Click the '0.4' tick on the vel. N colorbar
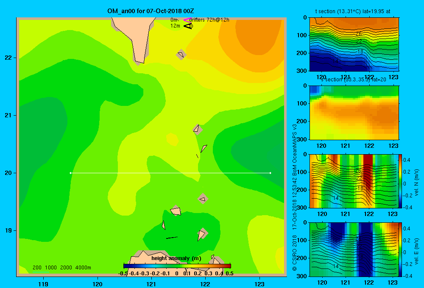 pyautogui.click(x=407, y=160)
